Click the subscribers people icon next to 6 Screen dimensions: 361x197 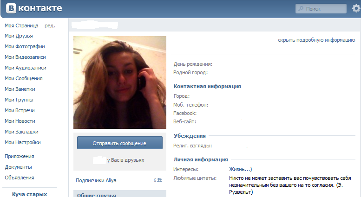click(159, 180)
